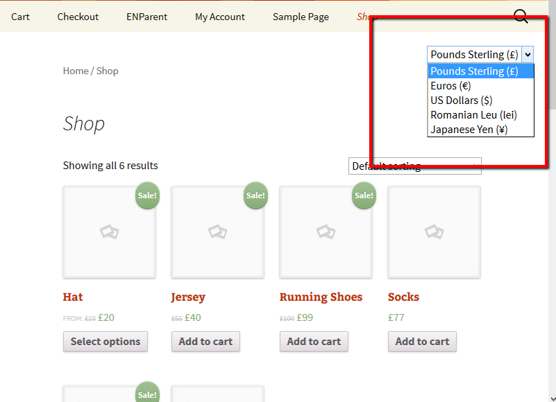Screen dimensions: 556x402
Task: Open the Socks placeholder image
Action: [x=435, y=232]
